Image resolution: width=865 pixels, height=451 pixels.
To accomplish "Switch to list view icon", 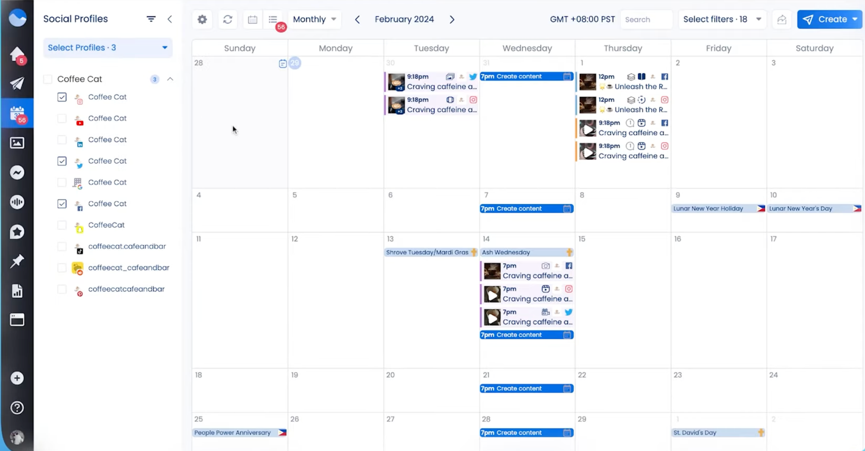I will (x=273, y=19).
